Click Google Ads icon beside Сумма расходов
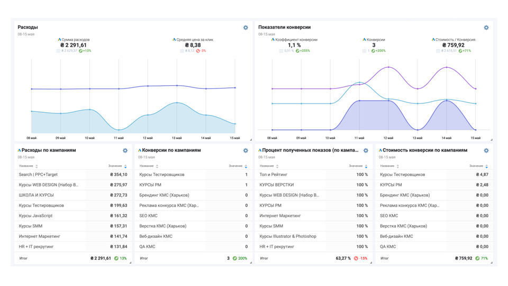The height and width of the screenshot is (286, 508). pos(59,40)
